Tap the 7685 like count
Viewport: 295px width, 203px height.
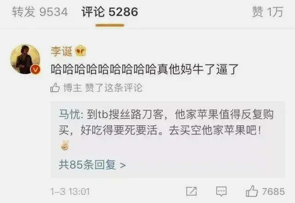coord(273,191)
